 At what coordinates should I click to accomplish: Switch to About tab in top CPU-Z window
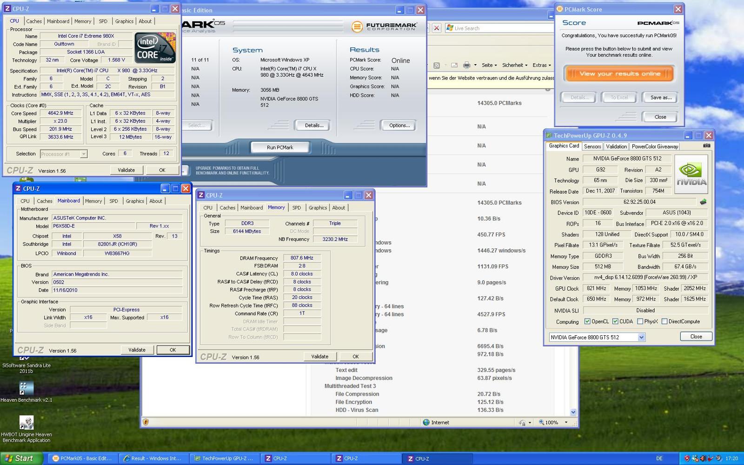coord(145,21)
